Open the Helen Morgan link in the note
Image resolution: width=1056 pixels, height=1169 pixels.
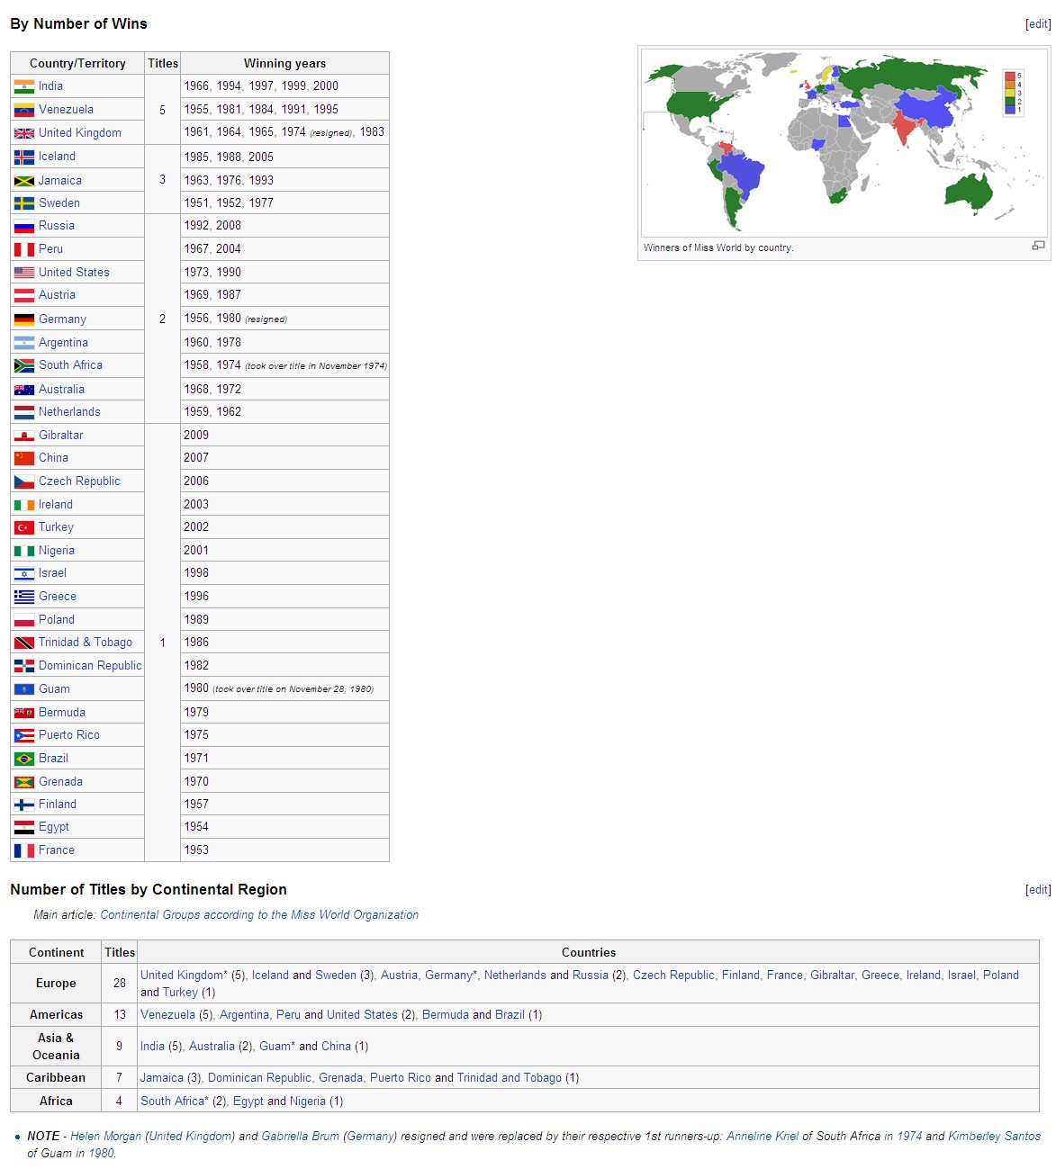click(x=106, y=1137)
